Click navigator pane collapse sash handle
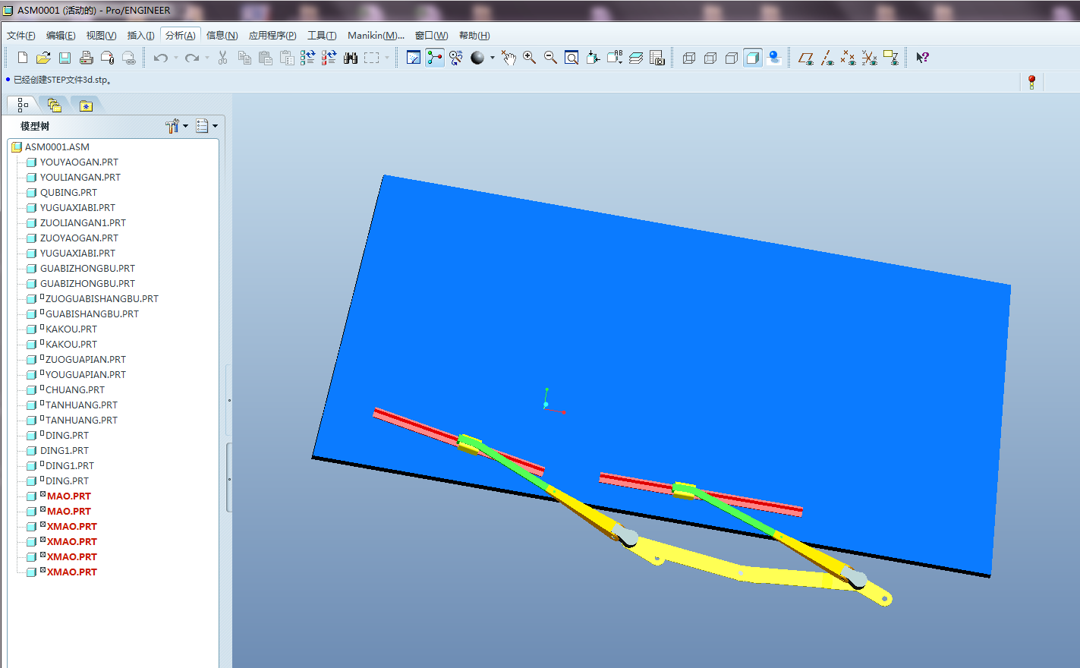Image resolution: width=1080 pixels, height=668 pixels. click(x=229, y=478)
